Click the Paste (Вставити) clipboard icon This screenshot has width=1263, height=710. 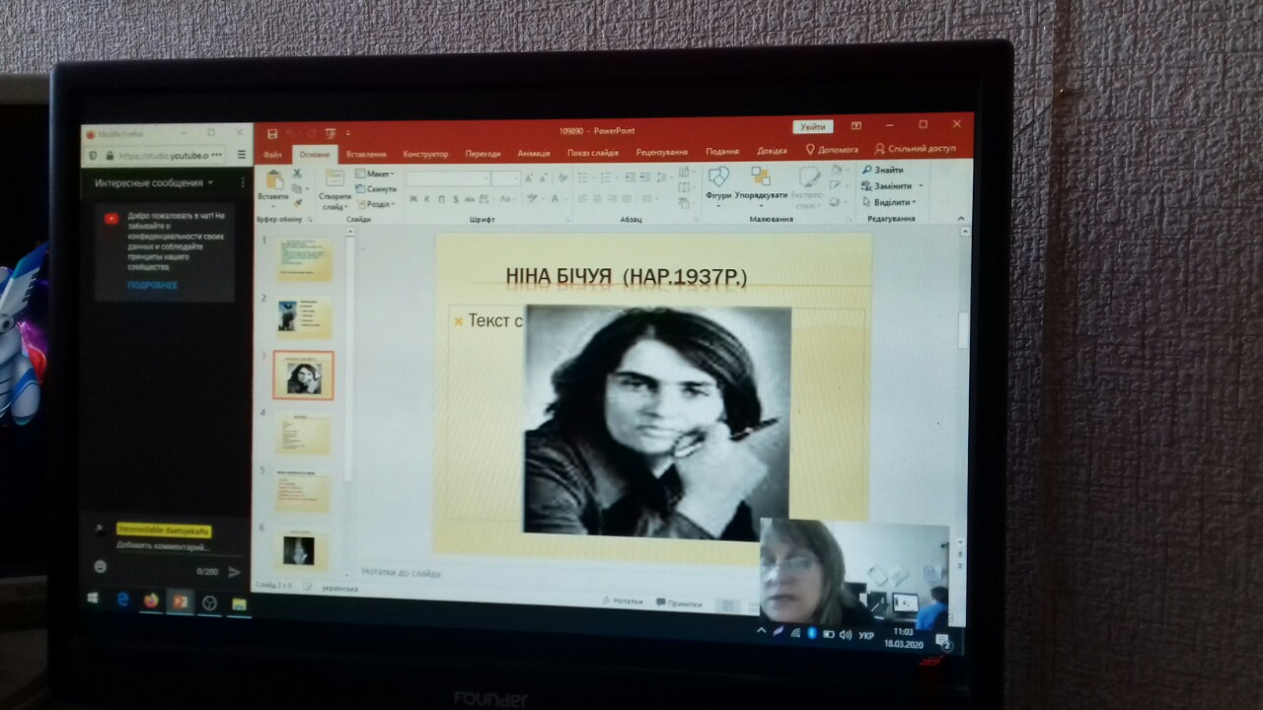coord(274,180)
